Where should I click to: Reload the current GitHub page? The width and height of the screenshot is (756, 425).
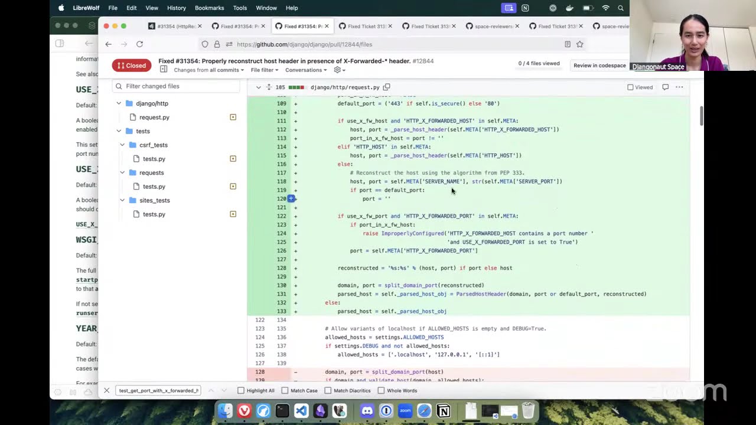pyautogui.click(x=139, y=44)
